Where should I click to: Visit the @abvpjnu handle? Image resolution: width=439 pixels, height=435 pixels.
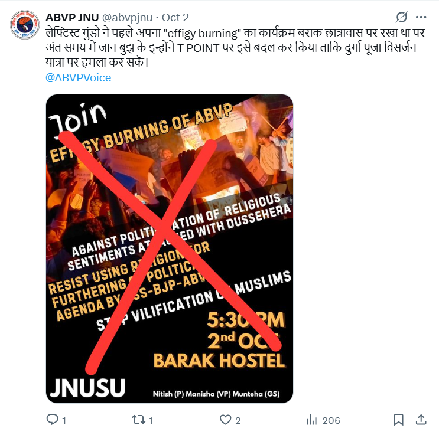click(x=127, y=18)
